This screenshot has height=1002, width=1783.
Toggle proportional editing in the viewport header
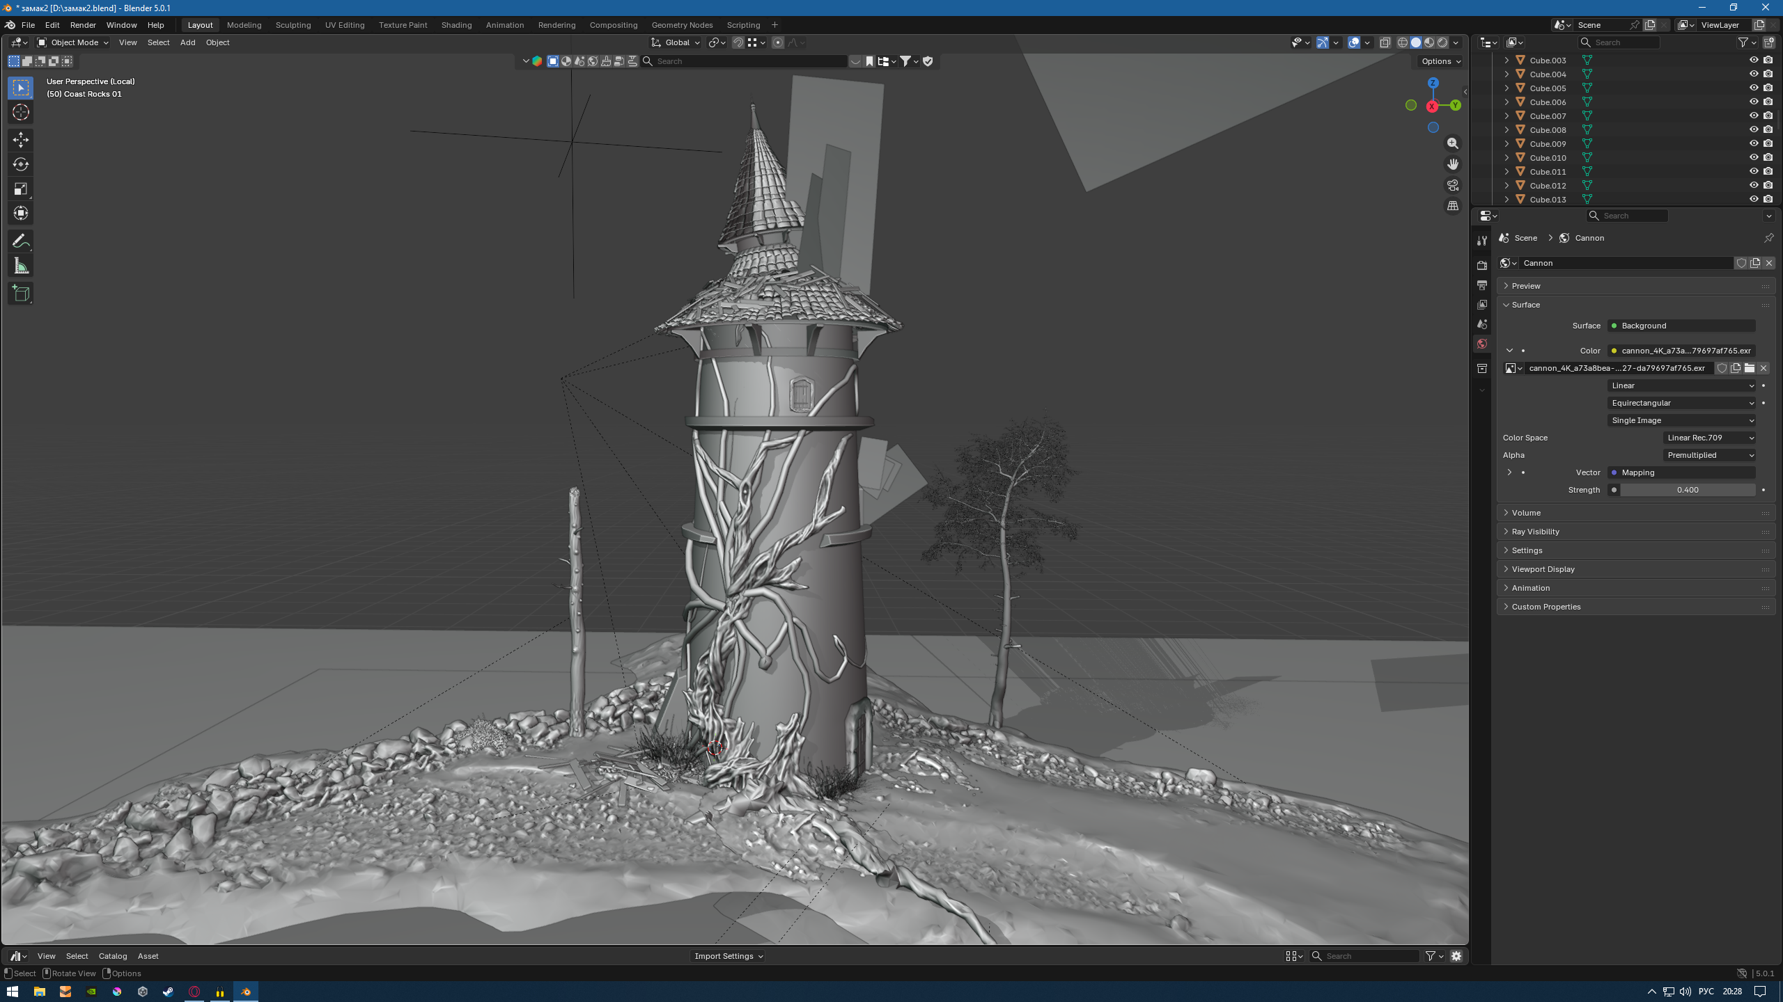pyautogui.click(x=778, y=42)
